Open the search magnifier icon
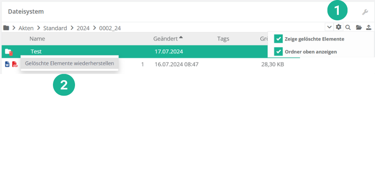375x187 pixels. pyautogui.click(x=348, y=27)
